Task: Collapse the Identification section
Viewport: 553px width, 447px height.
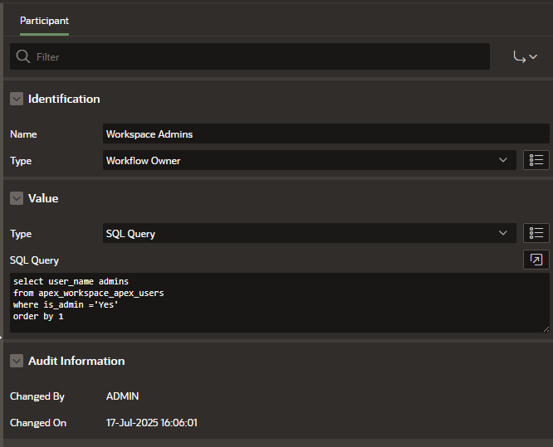Action: [x=17, y=99]
